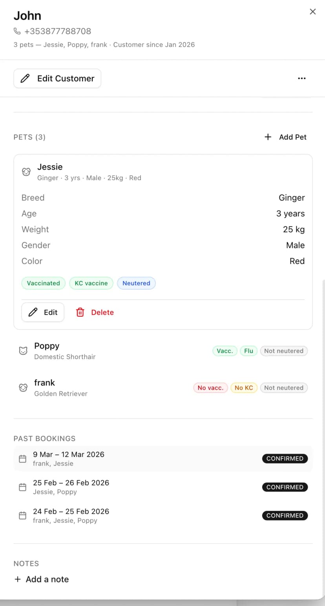Screen dimensions: 325x606
Task: Click Add a note
Action: point(41,579)
